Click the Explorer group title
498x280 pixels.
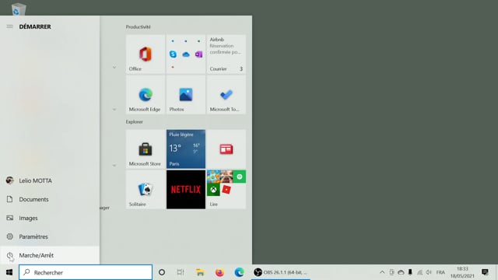(135, 122)
